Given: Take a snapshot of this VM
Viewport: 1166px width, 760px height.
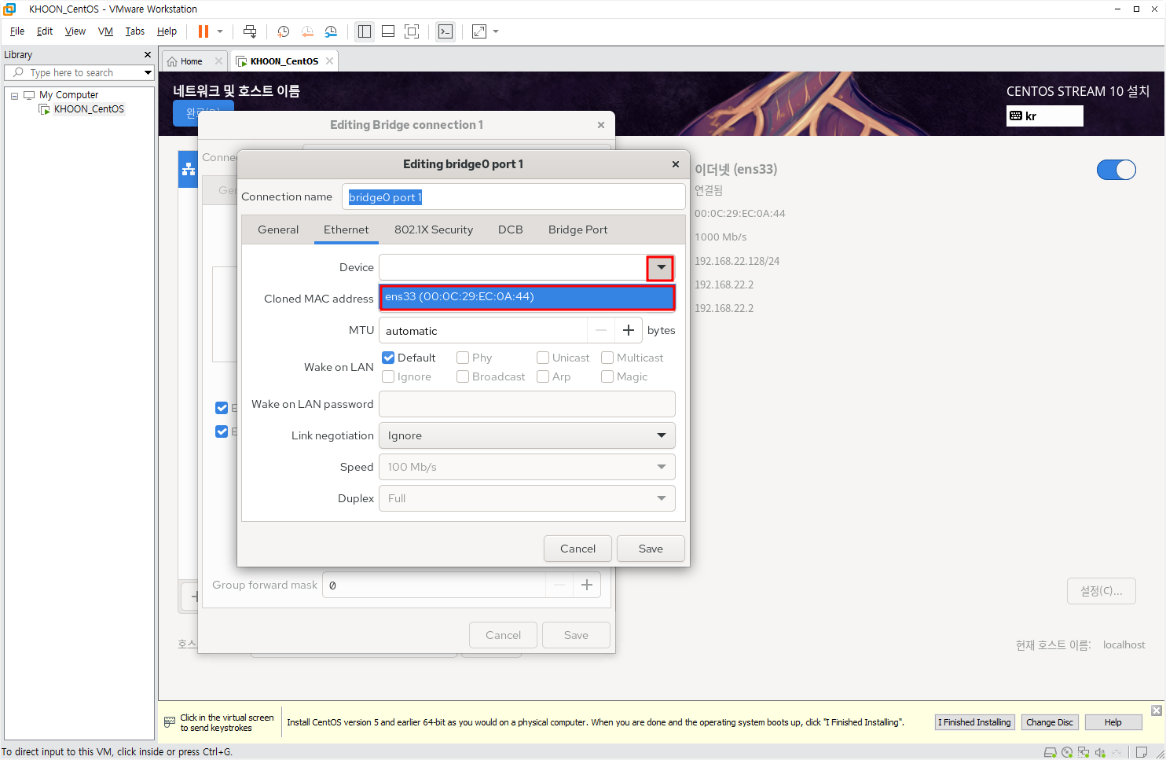Looking at the screenshot, I should 284,31.
